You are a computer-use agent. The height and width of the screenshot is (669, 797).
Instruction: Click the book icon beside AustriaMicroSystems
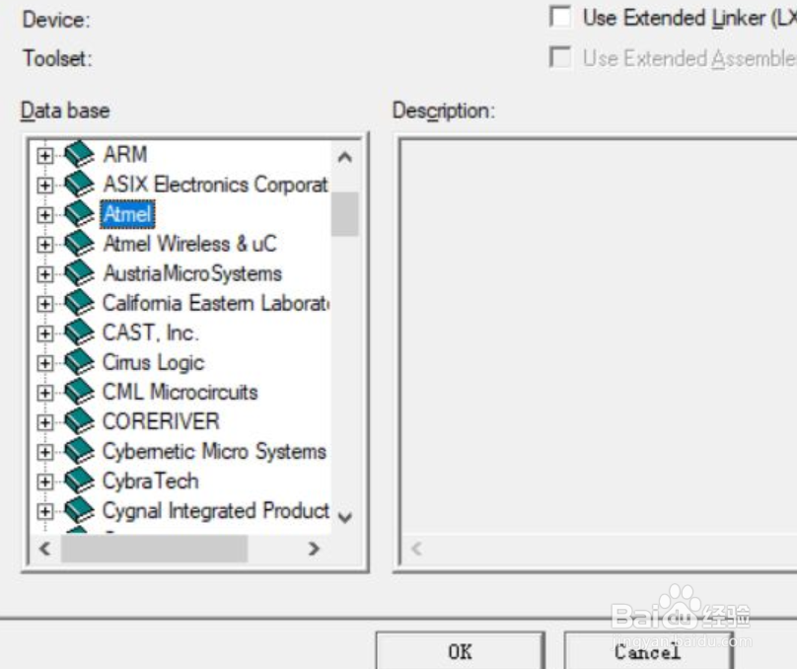tap(79, 273)
